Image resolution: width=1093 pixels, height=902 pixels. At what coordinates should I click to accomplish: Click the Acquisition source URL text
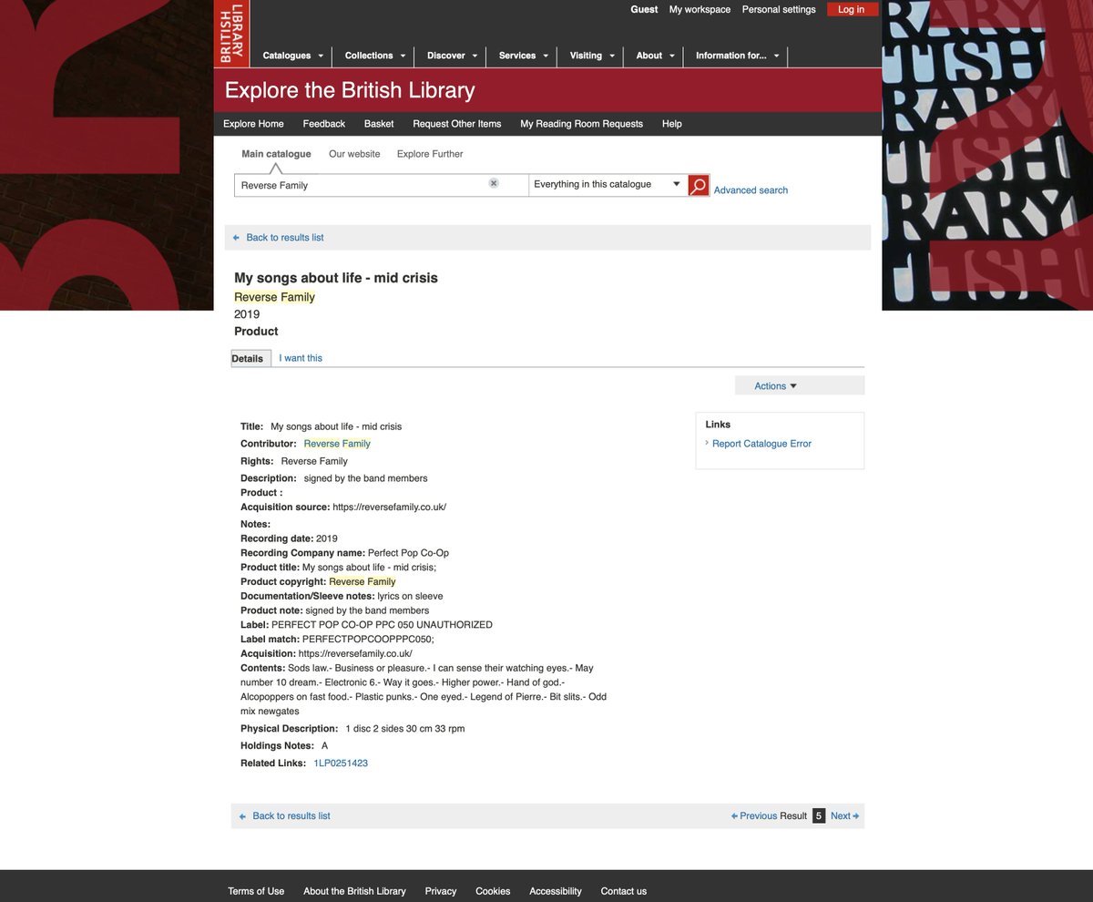coord(389,507)
